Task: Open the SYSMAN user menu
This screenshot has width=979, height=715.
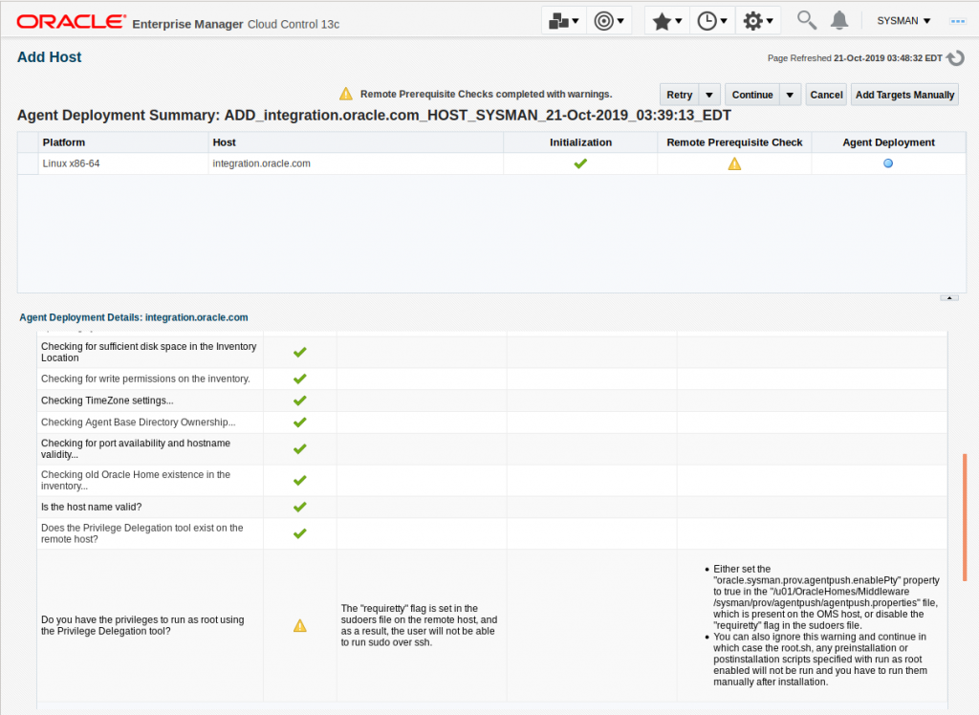Action: point(903,21)
